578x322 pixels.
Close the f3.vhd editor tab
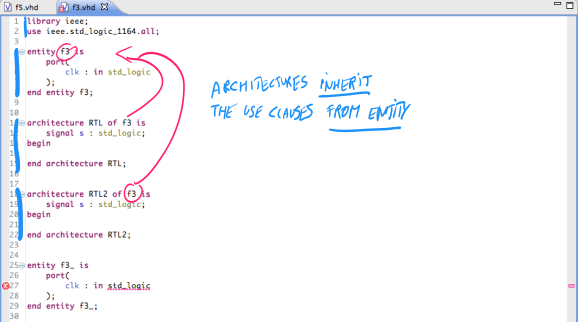click(104, 6)
